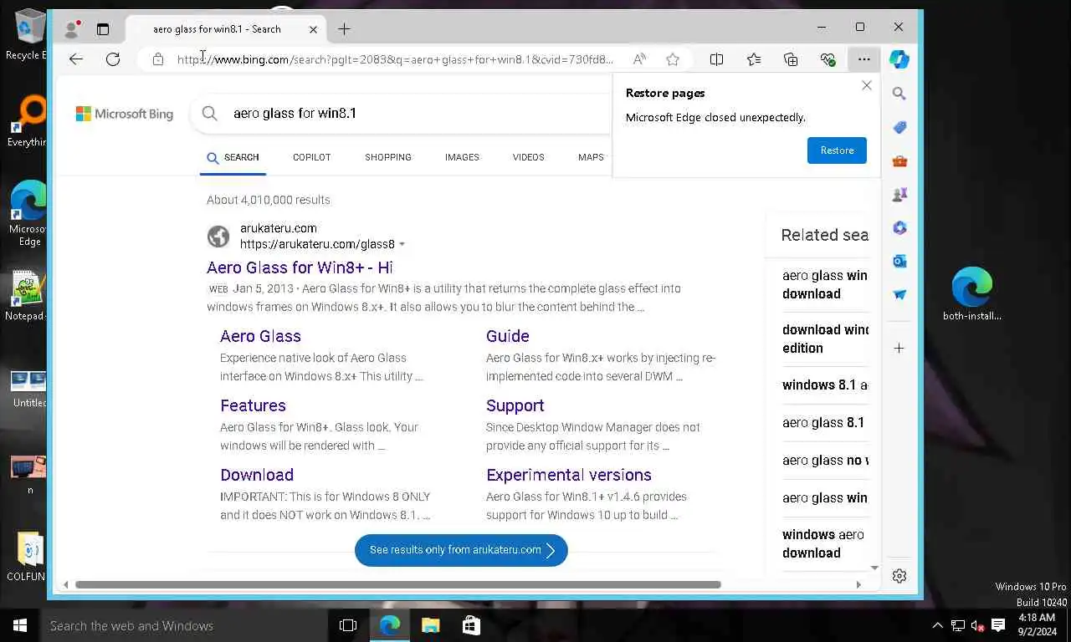Viewport: 1071px width, 642px height.
Task: Click the Bing search box
Action: (x=402, y=114)
